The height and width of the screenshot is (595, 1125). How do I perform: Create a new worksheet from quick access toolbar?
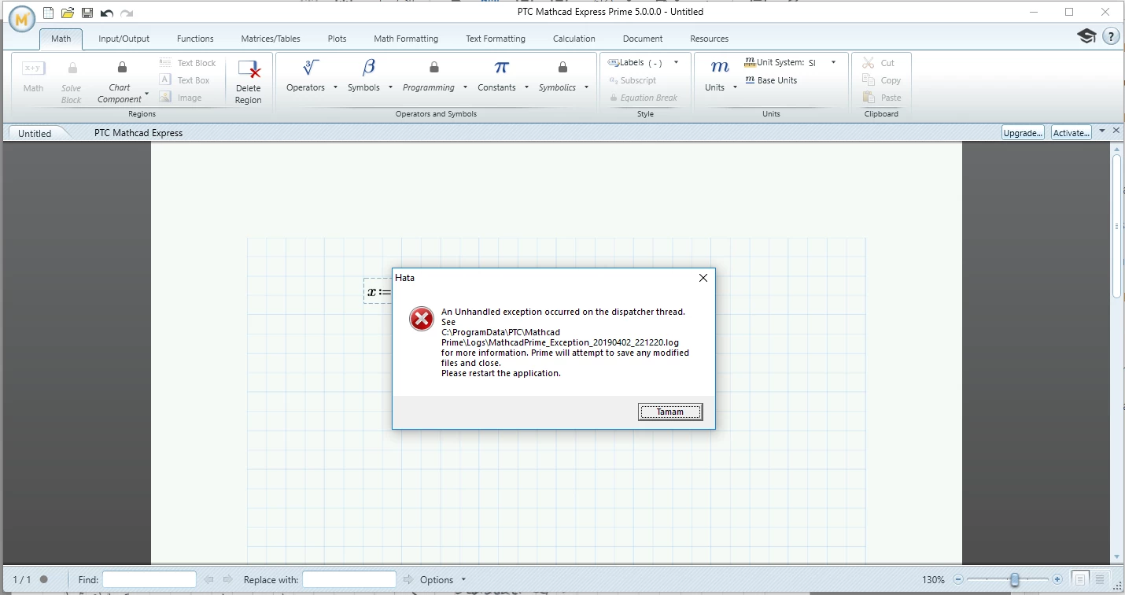pyautogui.click(x=49, y=13)
